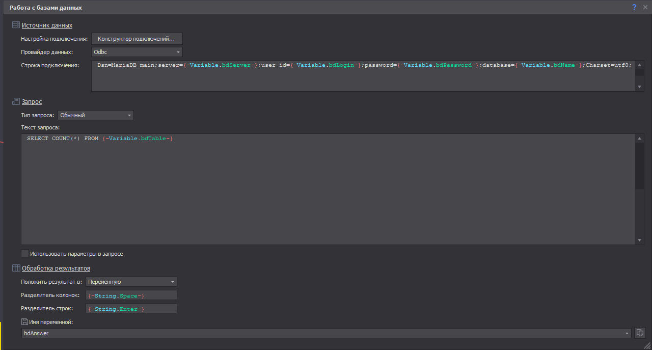This screenshot has height=350, width=652.
Task: Click the query text scrollbar down arrow
Action: point(640,240)
